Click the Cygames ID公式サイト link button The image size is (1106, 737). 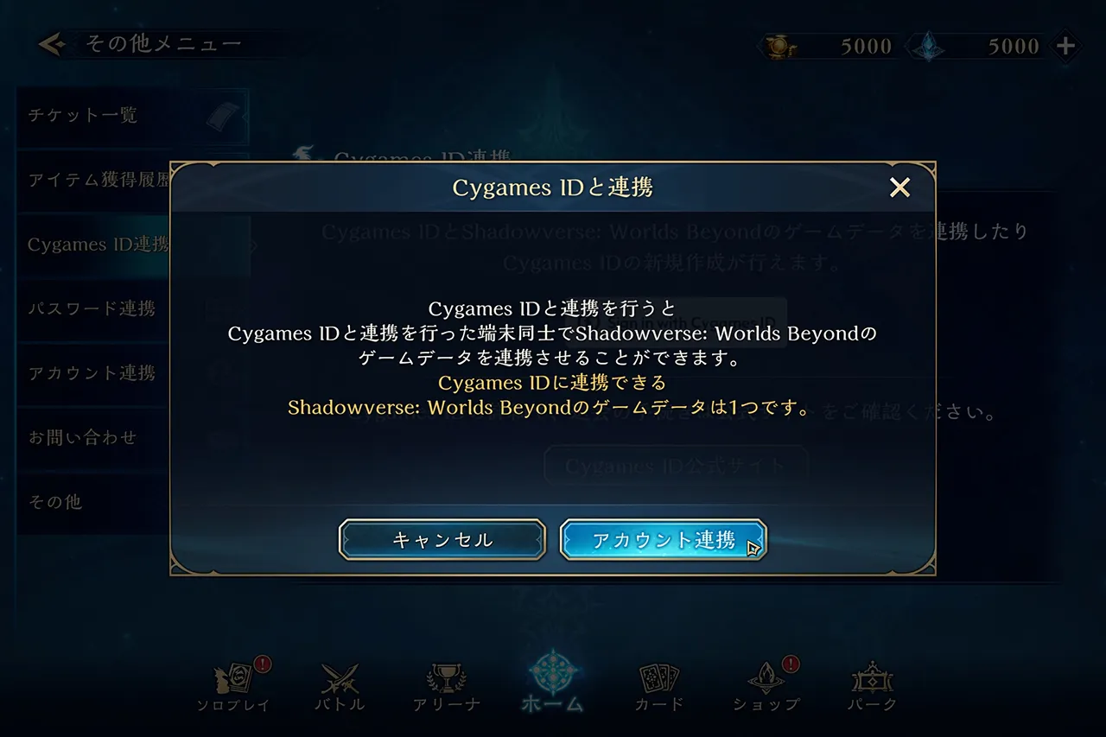[677, 467]
